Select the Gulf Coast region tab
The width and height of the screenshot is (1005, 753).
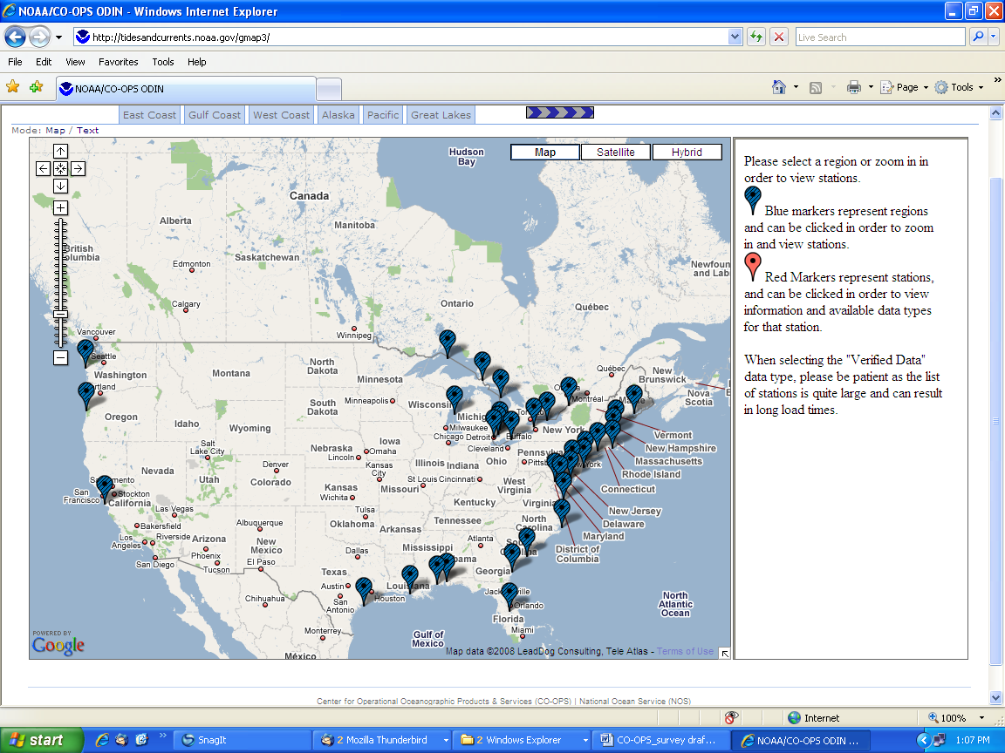click(214, 115)
